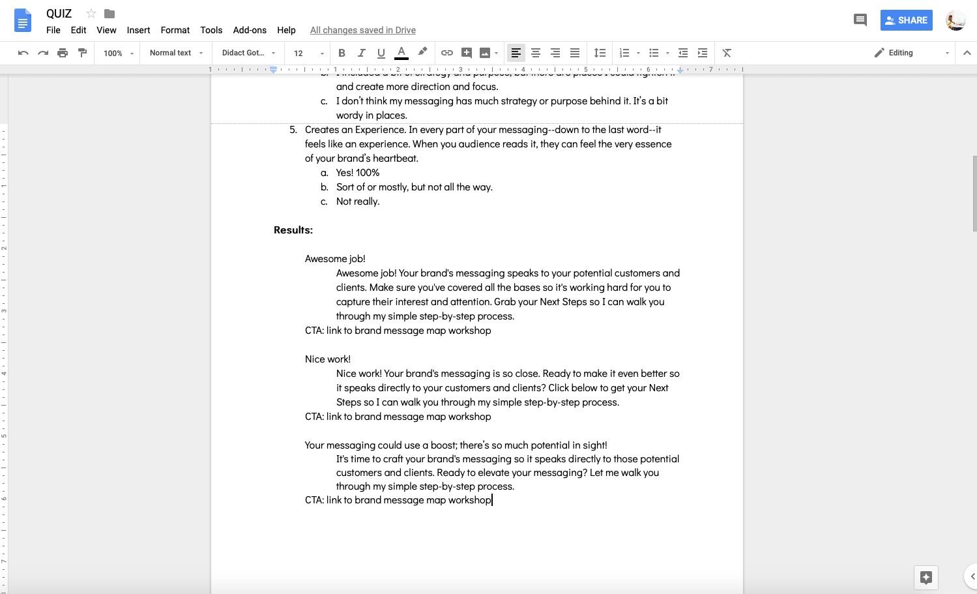Select the Paint format tool
Viewport: 977px width, 594px height.
click(82, 53)
